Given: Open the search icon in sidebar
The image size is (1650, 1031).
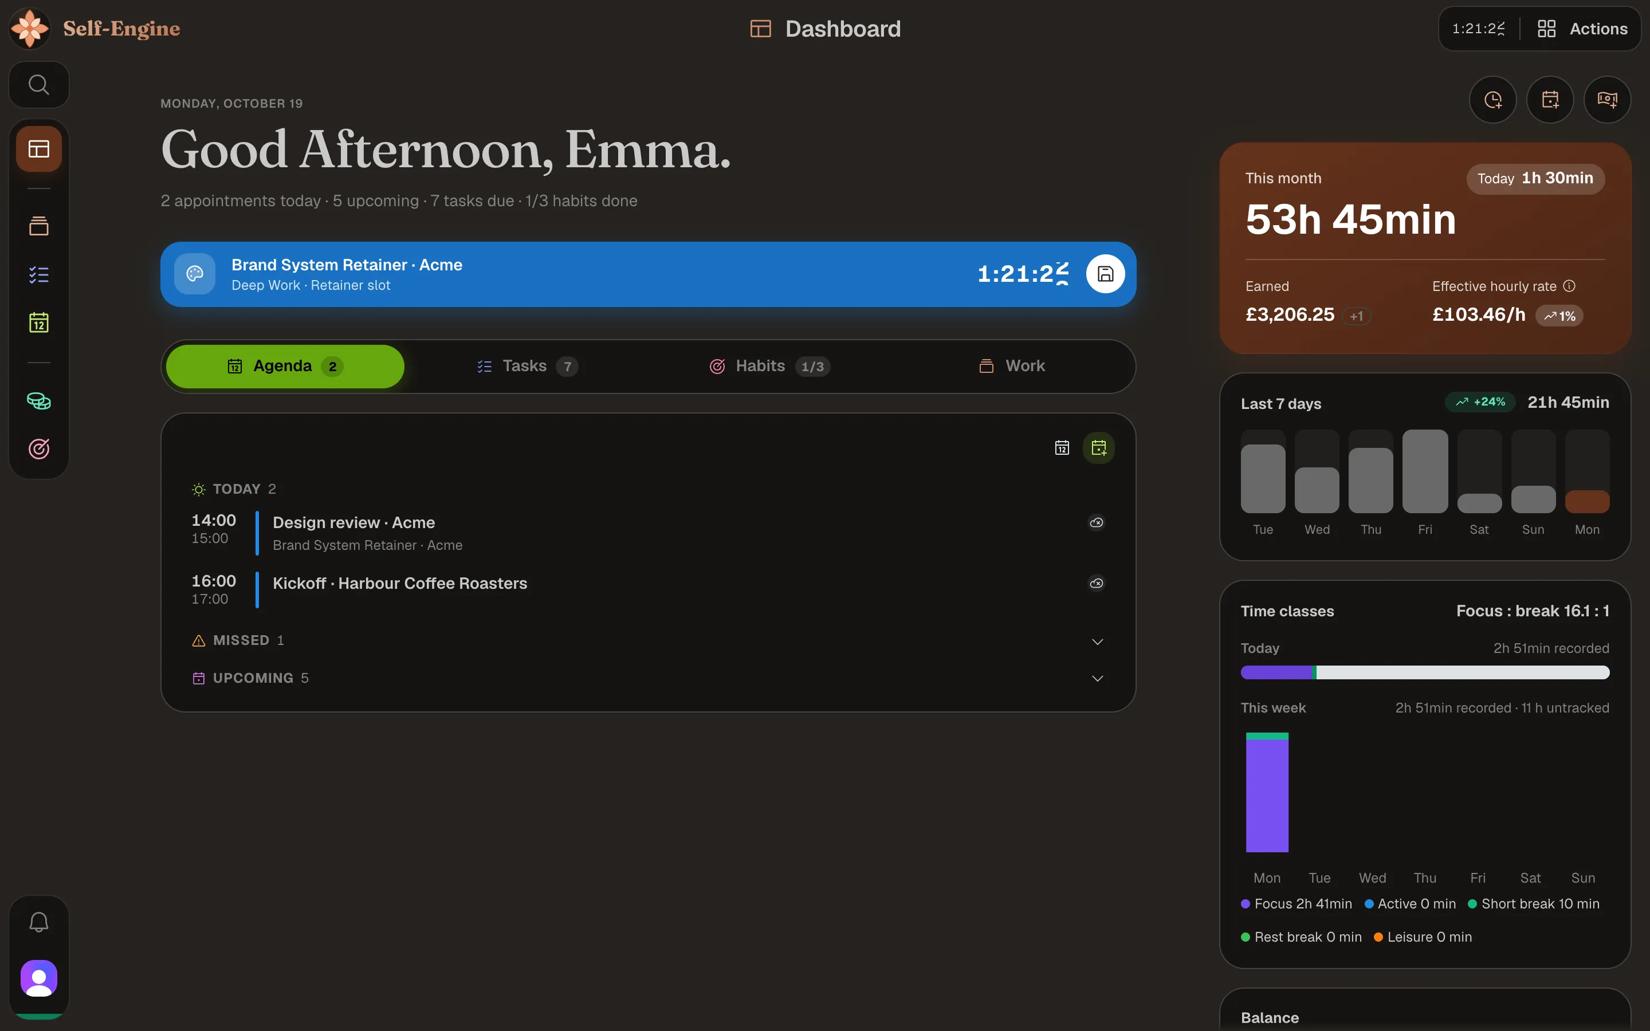Looking at the screenshot, I should pos(39,85).
